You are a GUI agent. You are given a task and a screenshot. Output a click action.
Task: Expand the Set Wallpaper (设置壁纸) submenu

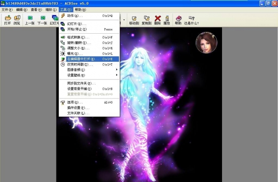[89, 75]
